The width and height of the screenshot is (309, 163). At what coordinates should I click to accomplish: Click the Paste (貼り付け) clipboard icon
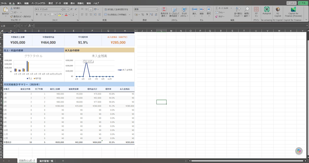[x=5, y=10]
